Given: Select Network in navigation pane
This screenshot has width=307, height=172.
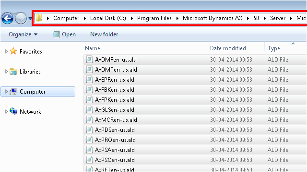Looking at the screenshot, I should pos(30,112).
